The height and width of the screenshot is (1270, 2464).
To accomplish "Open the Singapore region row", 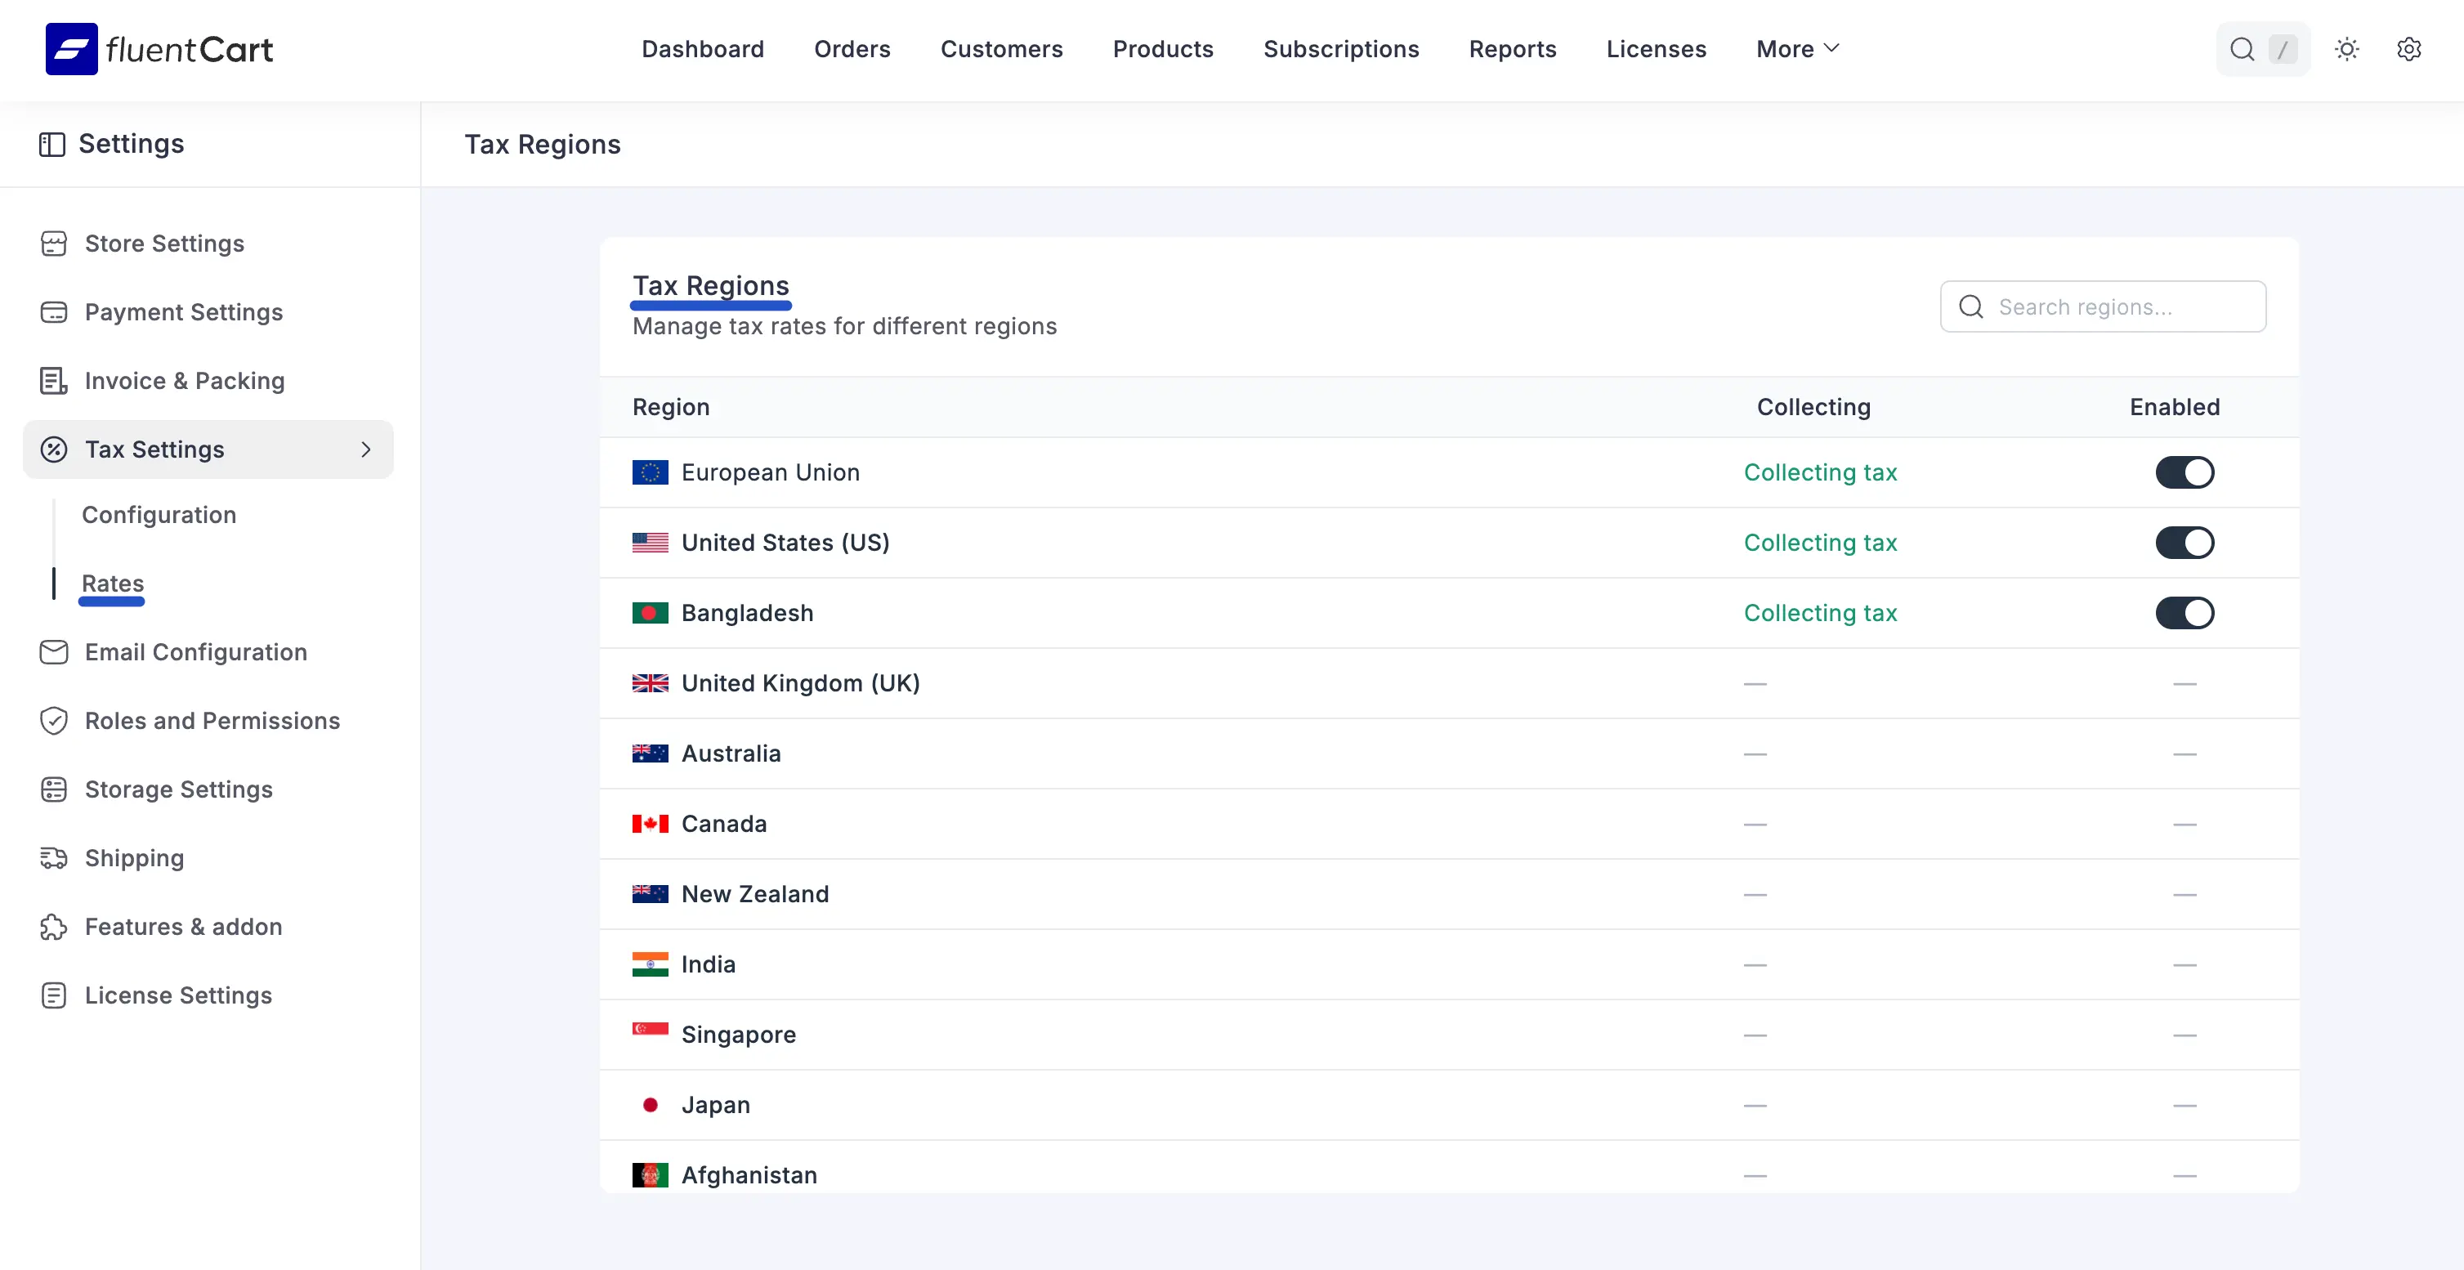I will click(1449, 1035).
